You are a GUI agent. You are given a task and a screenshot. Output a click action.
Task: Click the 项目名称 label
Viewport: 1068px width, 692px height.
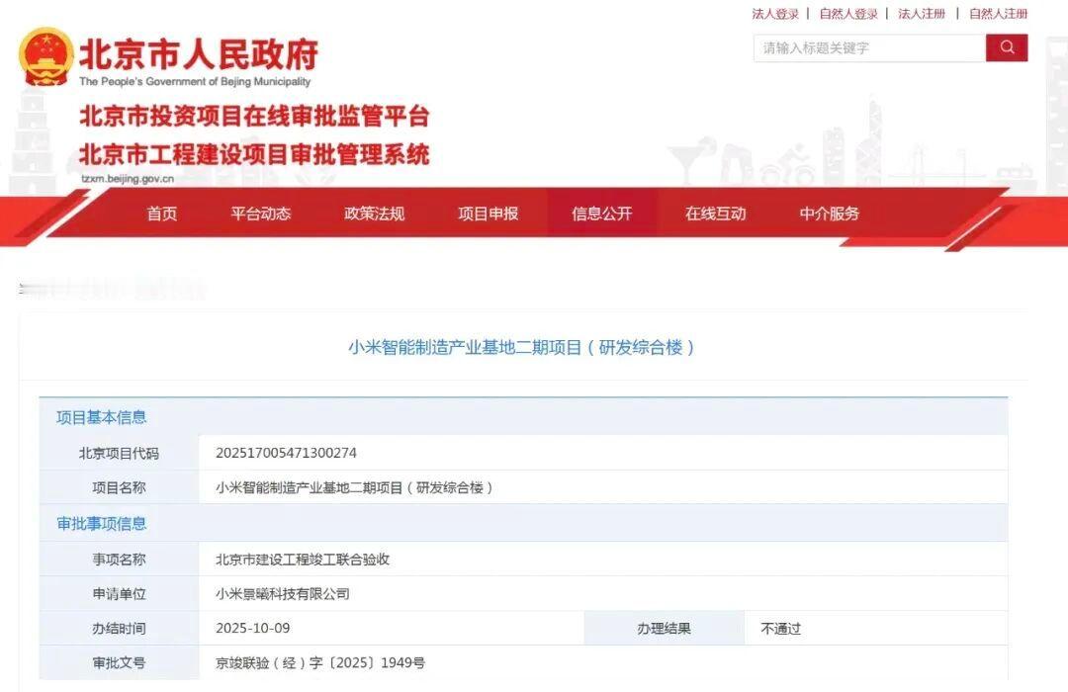click(x=120, y=487)
